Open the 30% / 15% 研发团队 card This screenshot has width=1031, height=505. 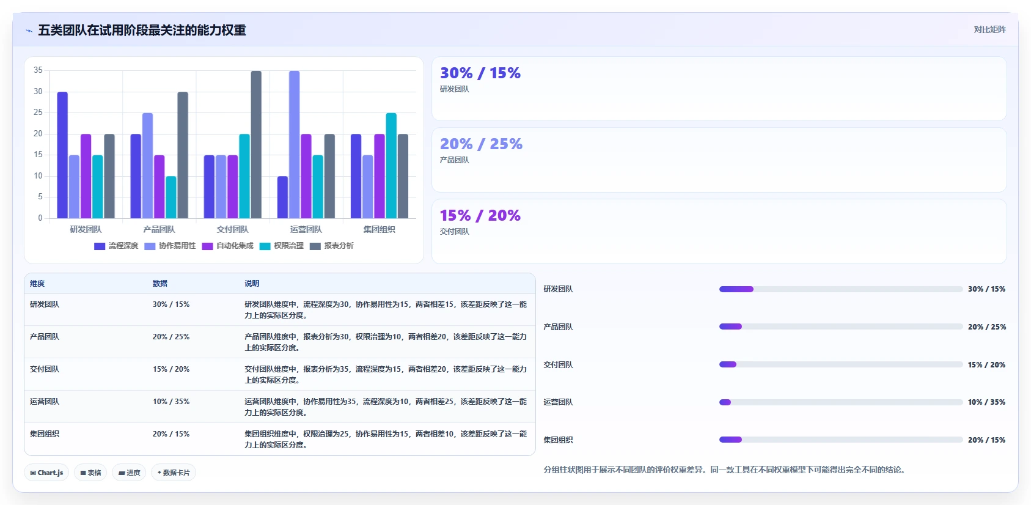[x=719, y=89]
